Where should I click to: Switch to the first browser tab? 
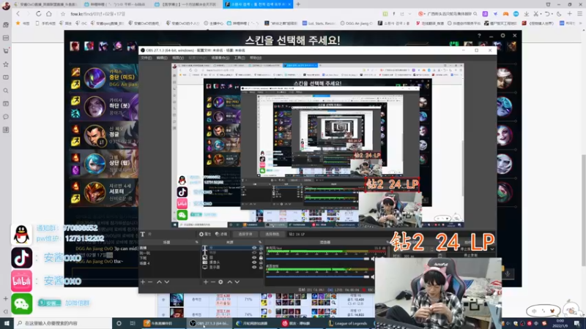point(45,4)
